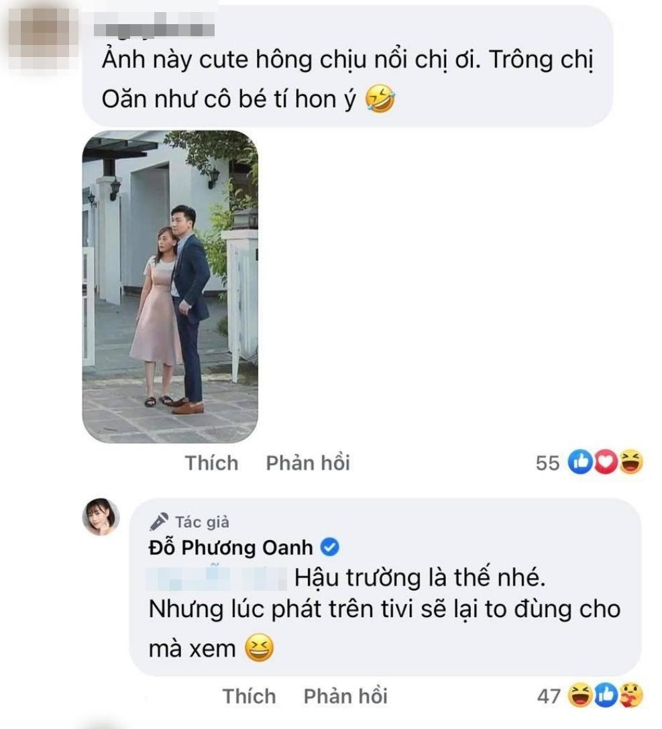Click the like reaction icon on the reply
The height and width of the screenshot is (729, 662).
click(606, 695)
